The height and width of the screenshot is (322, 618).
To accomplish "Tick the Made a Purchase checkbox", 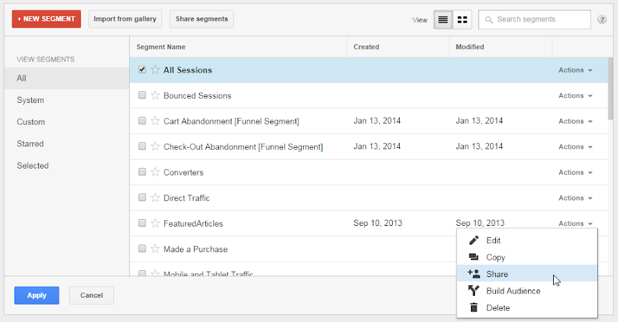I will click(142, 249).
